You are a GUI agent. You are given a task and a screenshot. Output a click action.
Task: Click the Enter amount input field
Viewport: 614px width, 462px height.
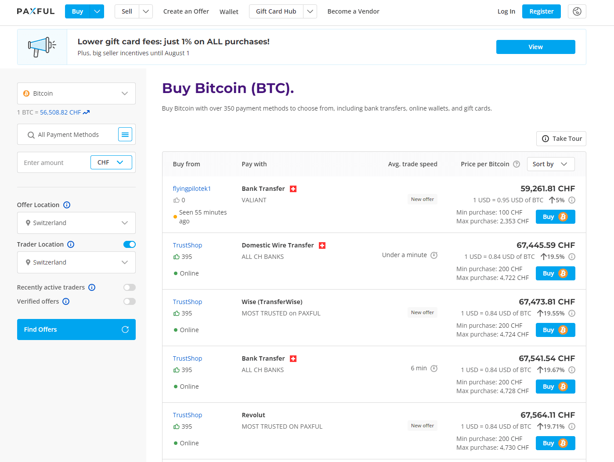(x=54, y=162)
